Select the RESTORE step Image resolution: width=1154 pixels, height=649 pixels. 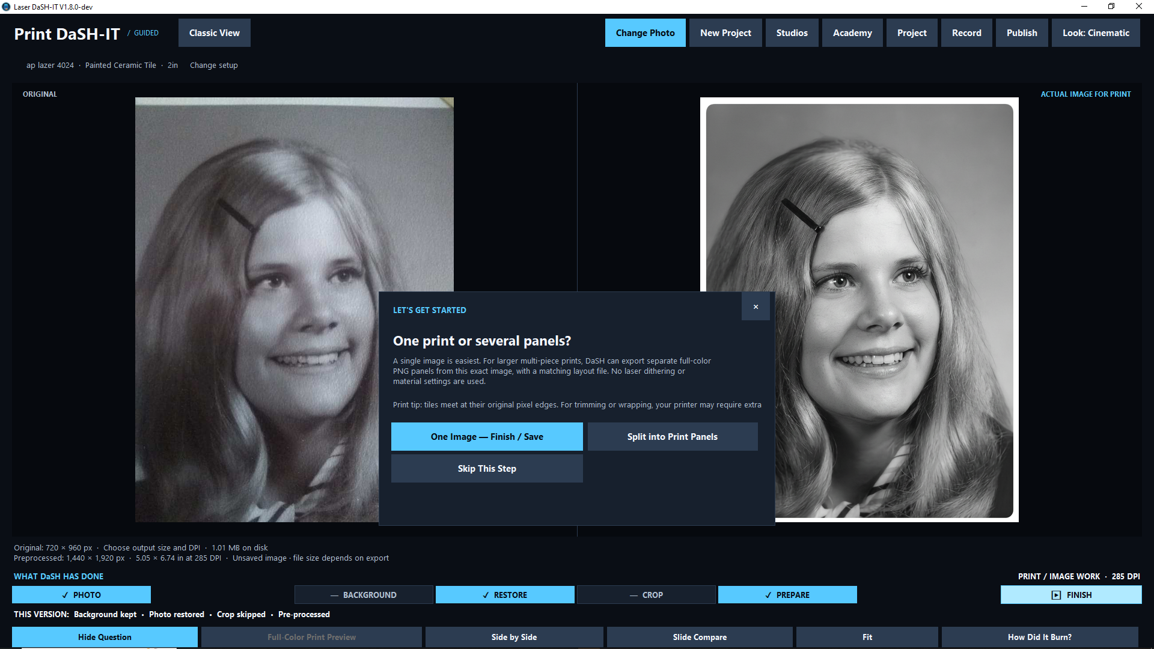click(x=505, y=595)
